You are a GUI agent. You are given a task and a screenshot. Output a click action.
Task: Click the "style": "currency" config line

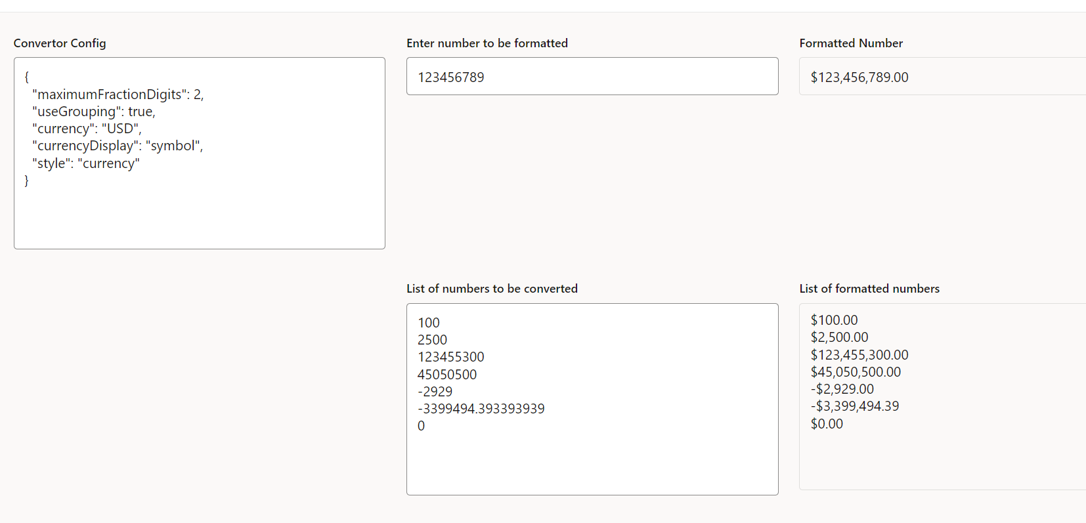click(85, 163)
